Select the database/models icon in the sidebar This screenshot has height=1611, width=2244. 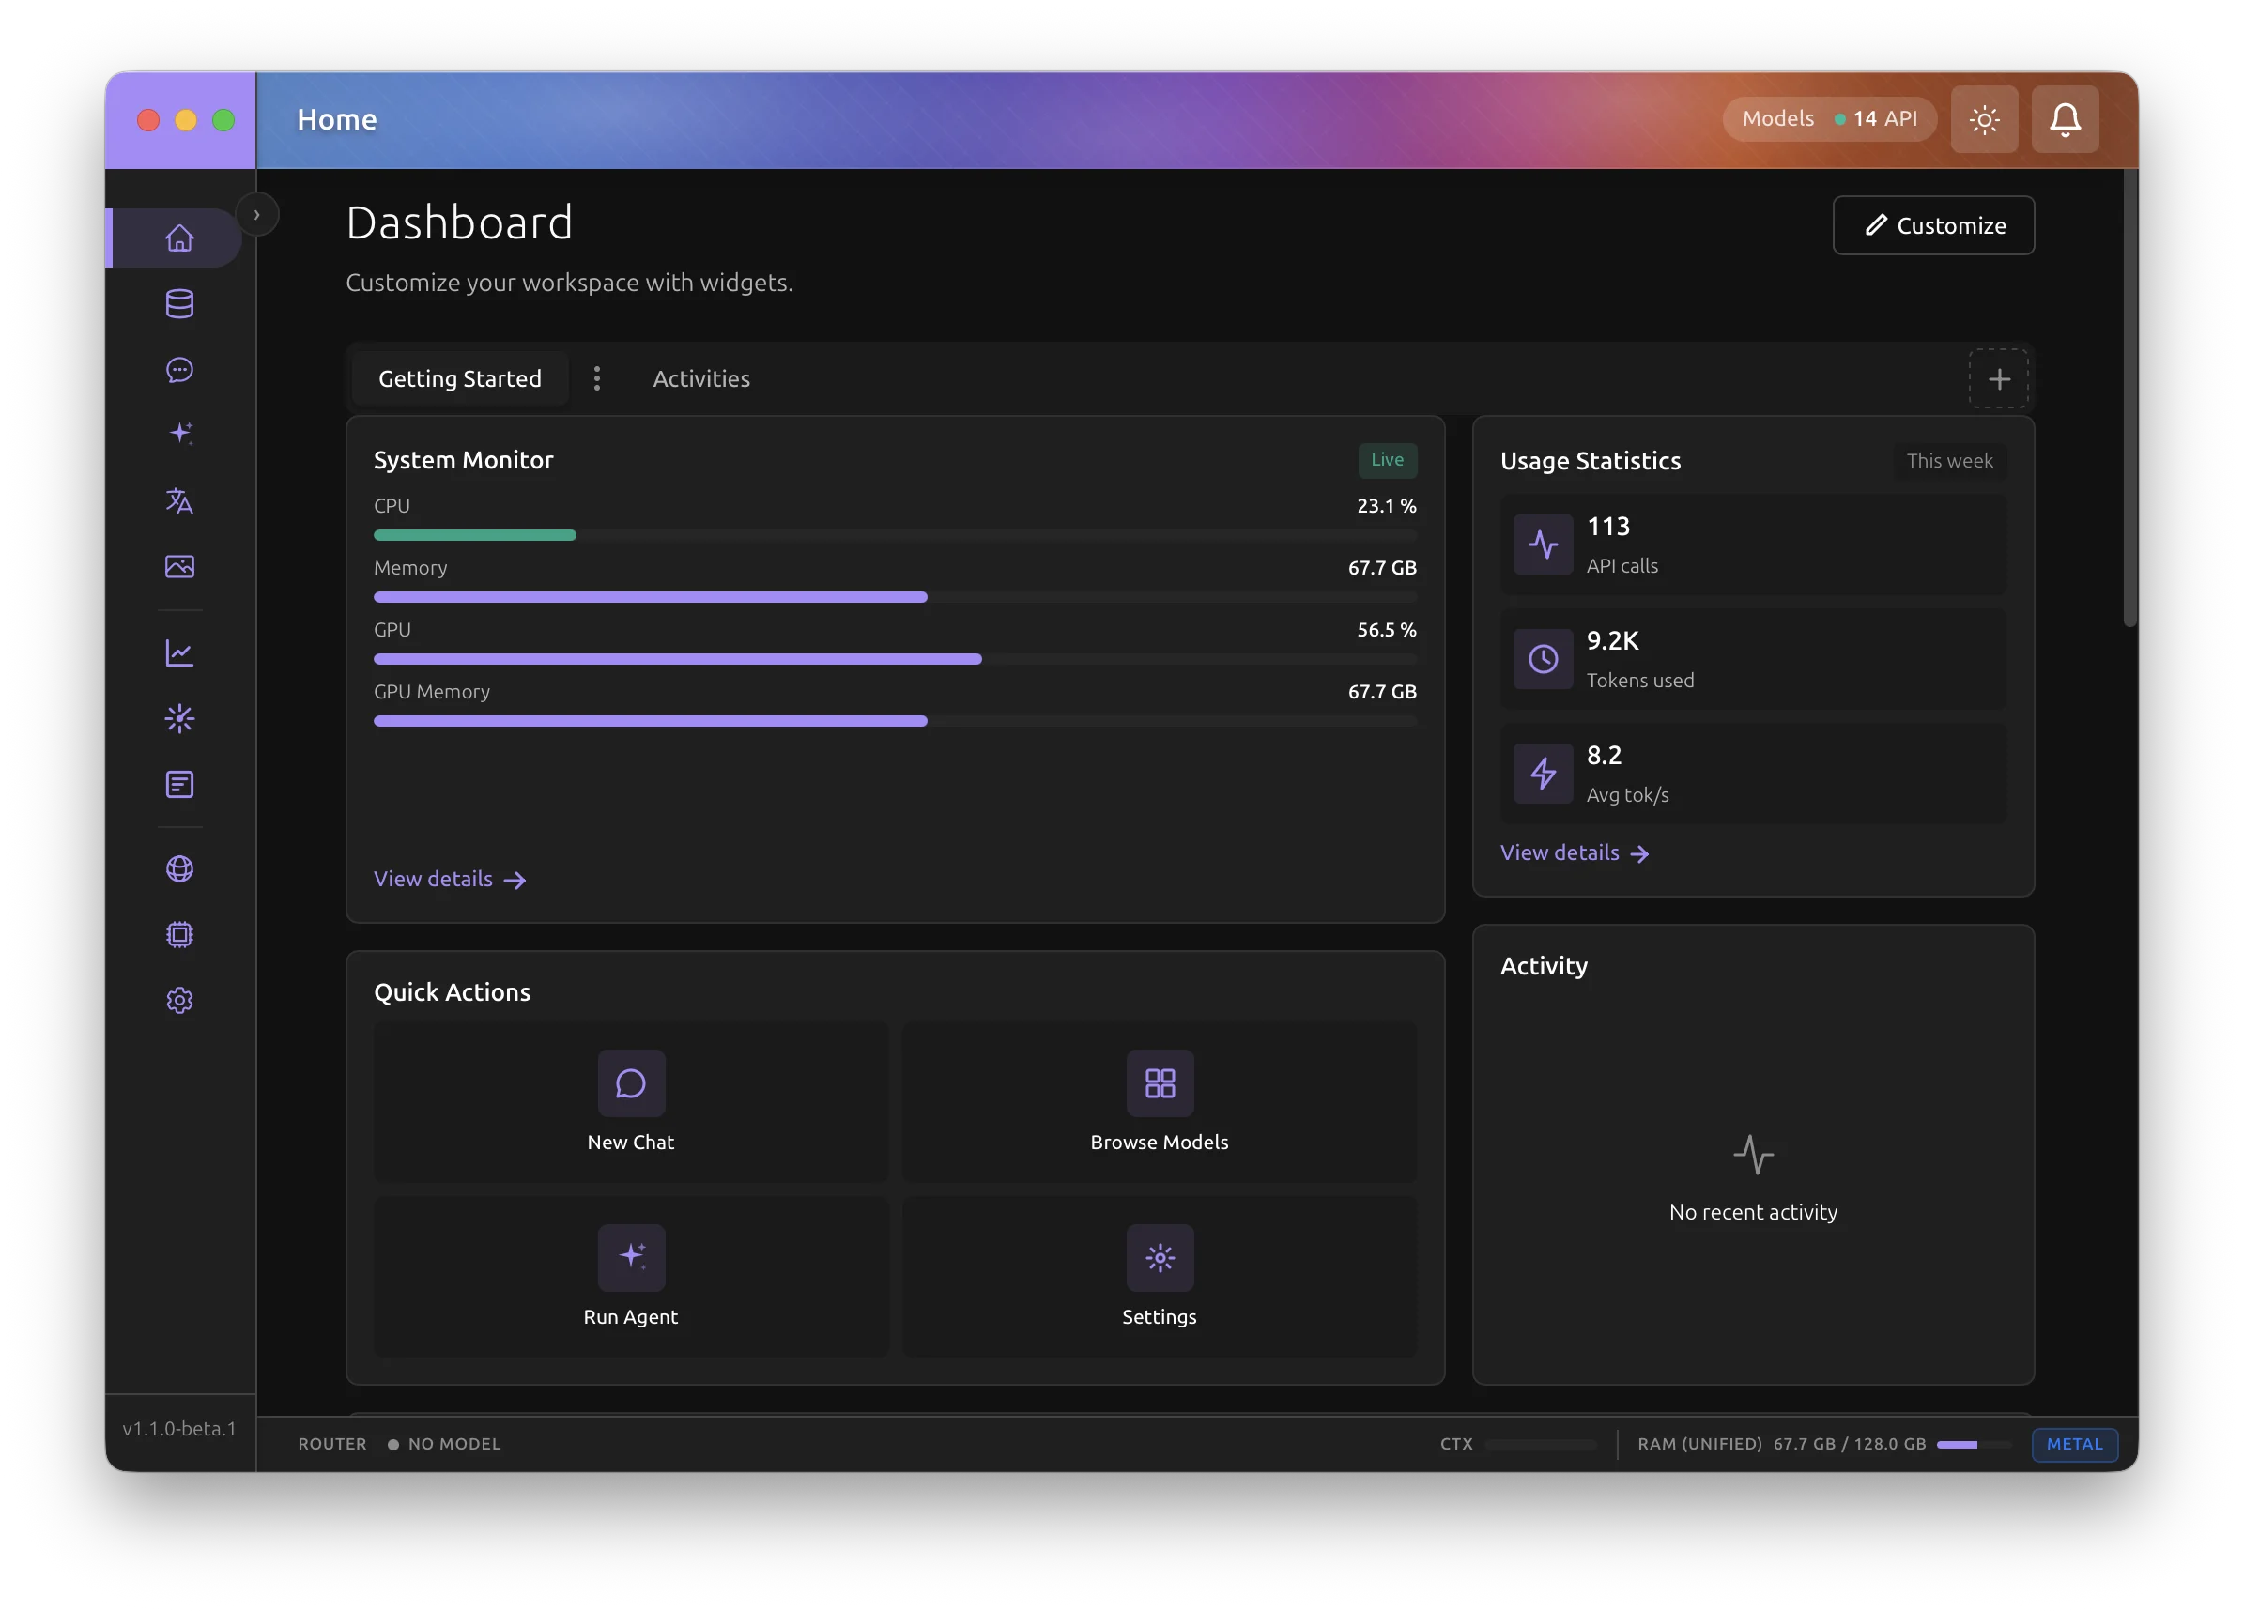point(179,304)
